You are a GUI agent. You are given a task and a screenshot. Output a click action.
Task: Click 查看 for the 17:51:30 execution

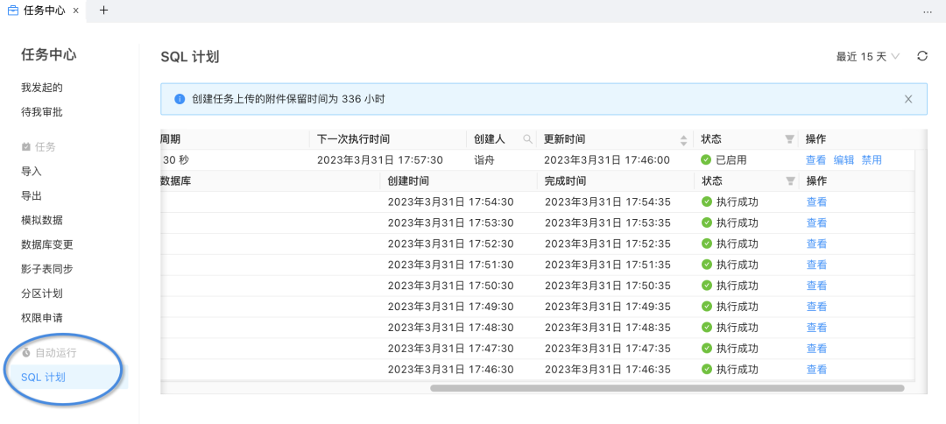tap(816, 265)
